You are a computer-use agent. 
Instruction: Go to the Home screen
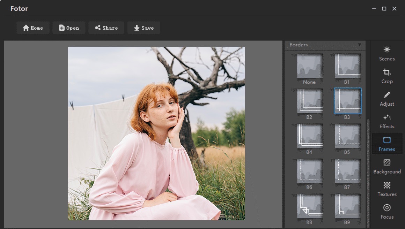point(33,28)
